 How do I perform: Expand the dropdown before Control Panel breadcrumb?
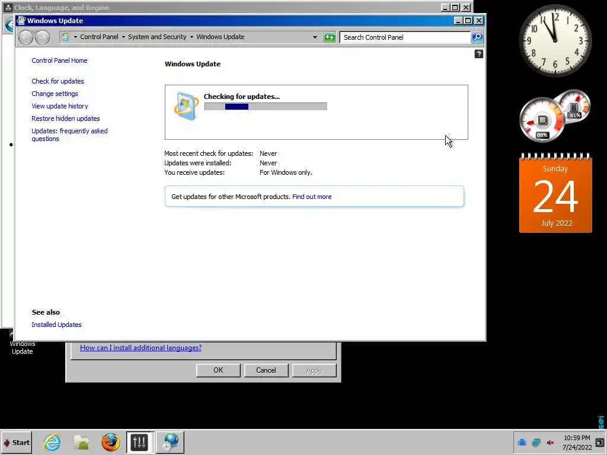[75, 37]
